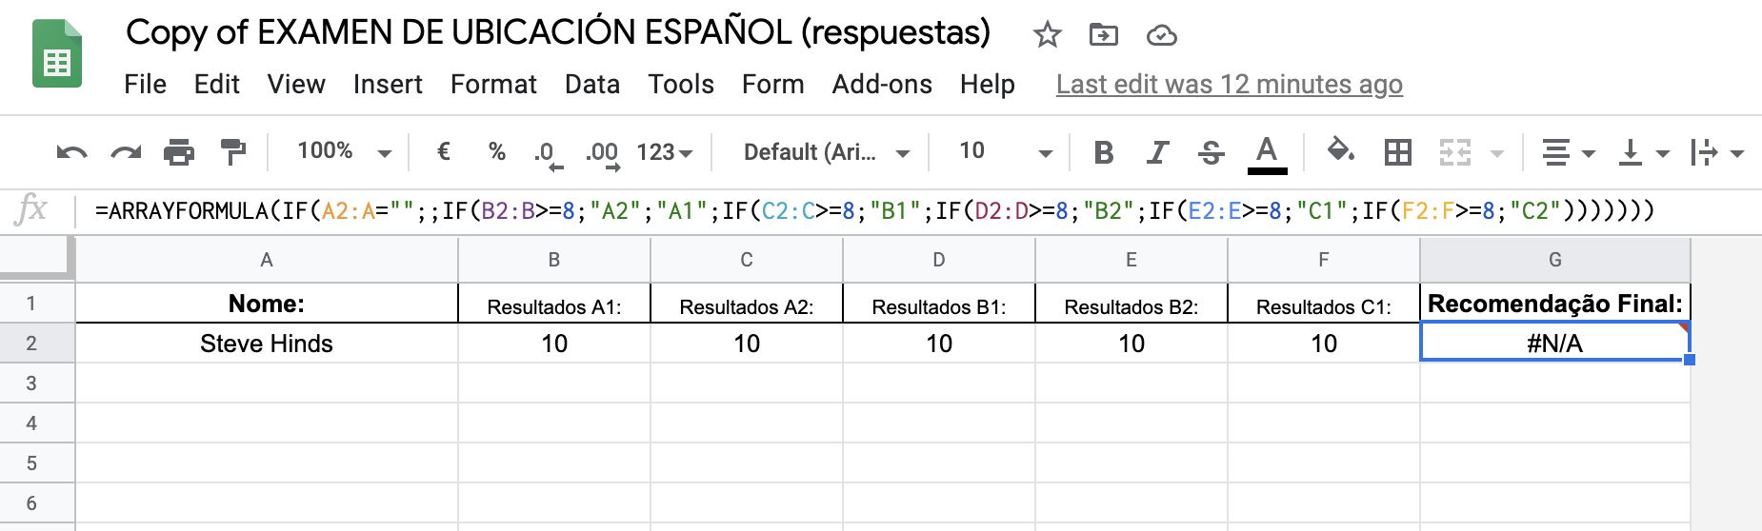
Task: Format selected cell as percent
Action: tap(496, 151)
